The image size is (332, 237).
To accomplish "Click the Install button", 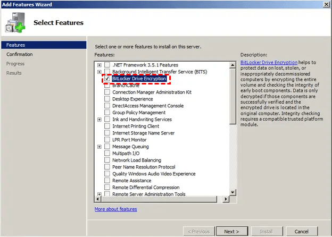I will (x=267, y=231).
